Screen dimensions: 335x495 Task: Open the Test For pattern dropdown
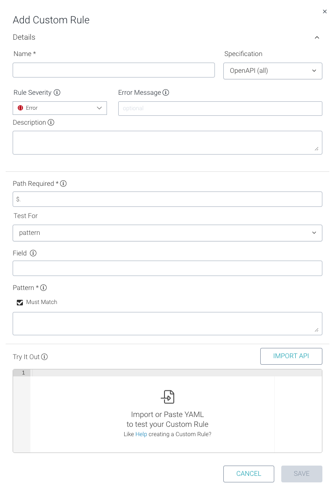coord(167,233)
